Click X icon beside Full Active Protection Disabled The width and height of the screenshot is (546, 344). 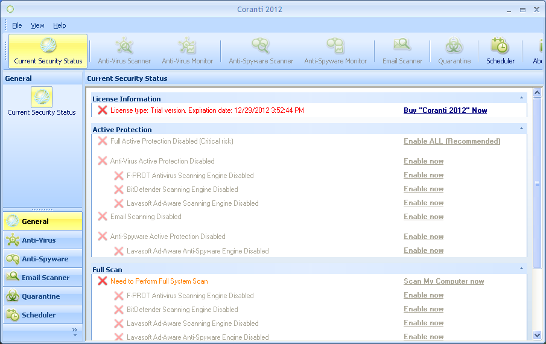click(103, 141)
